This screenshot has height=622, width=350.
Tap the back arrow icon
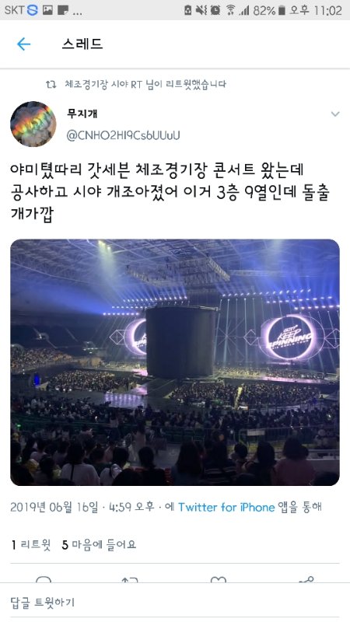coord(23,44)
